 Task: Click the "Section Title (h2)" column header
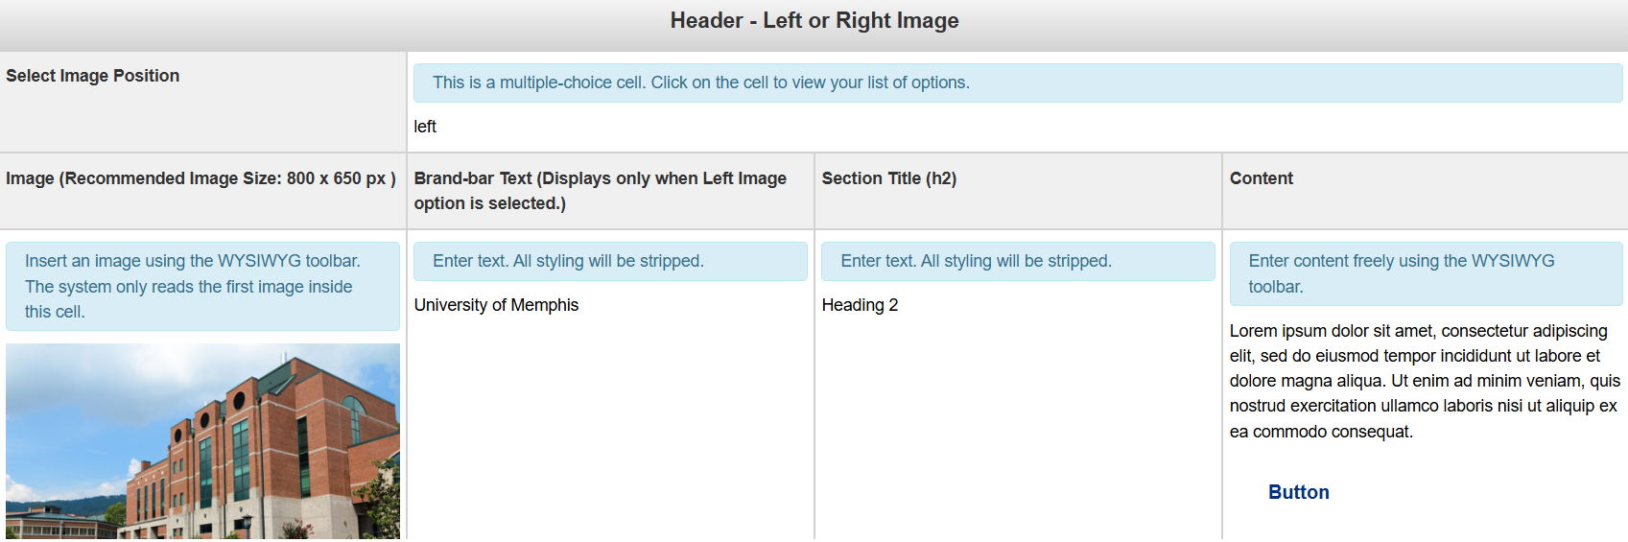[888, 178]
